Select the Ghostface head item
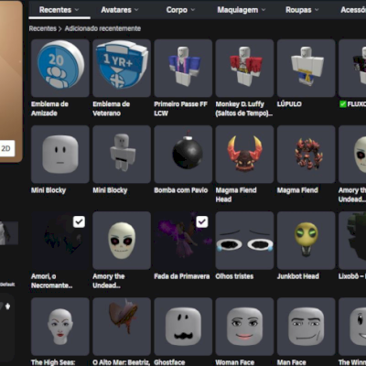 (x=183, y=327)
